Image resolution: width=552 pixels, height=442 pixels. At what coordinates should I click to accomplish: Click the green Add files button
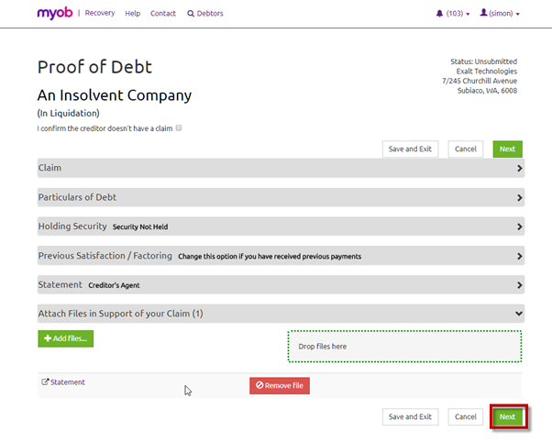click(65, 338)
